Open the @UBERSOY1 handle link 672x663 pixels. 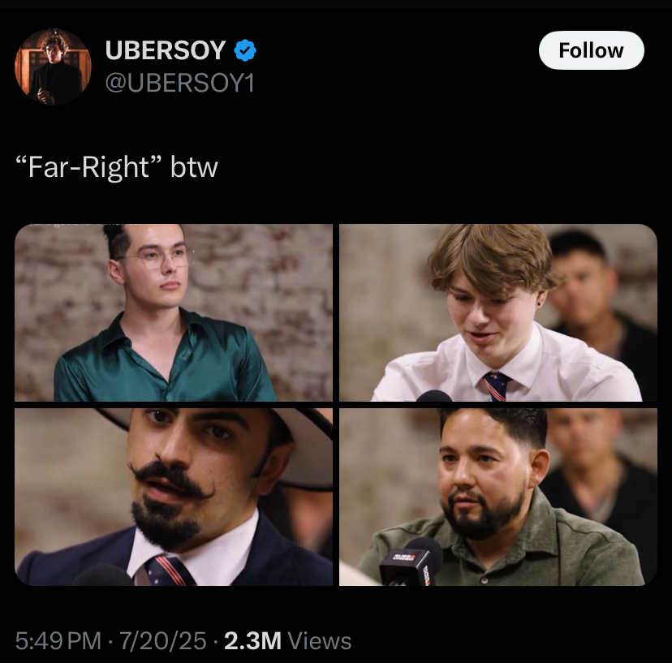[180, 83]
